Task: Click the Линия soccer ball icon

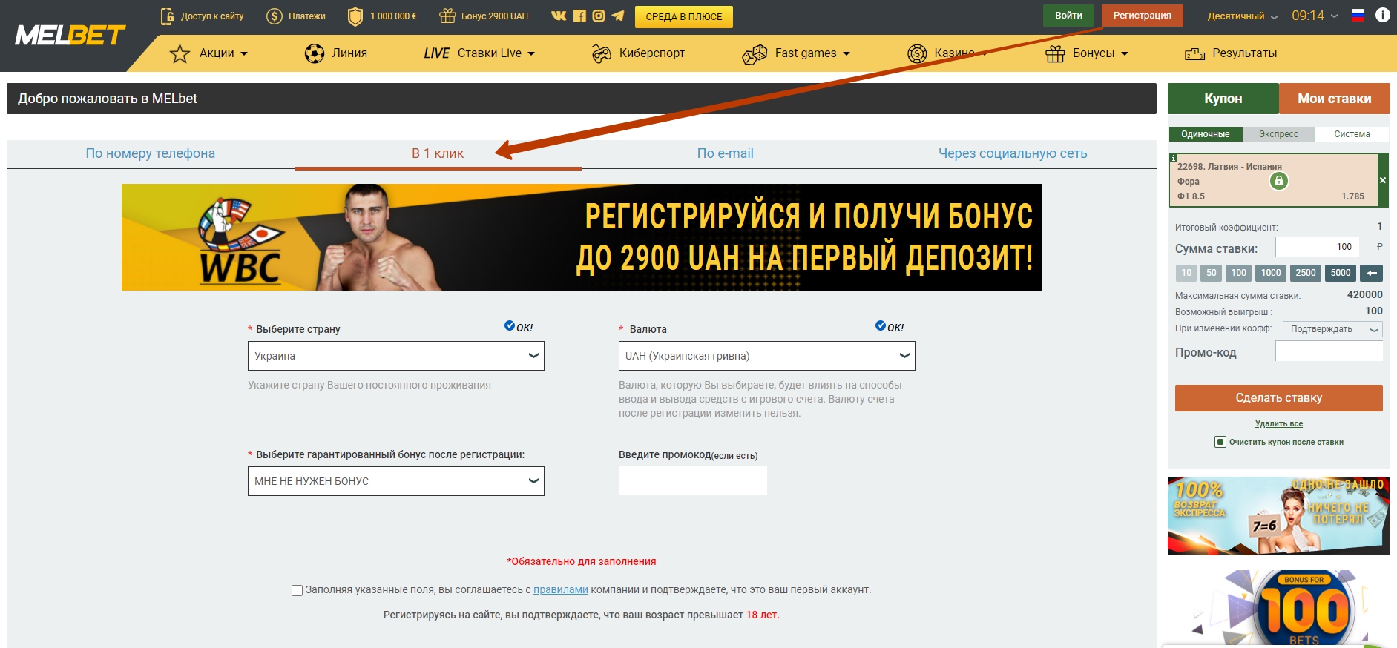Action: click(x=315, y=53)
